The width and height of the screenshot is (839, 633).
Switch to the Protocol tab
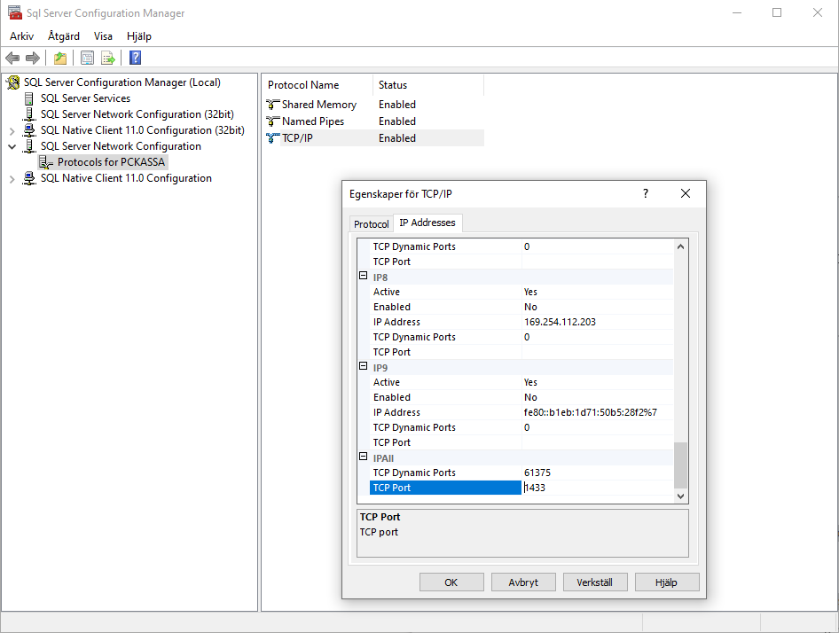click(x=371, y=224)
